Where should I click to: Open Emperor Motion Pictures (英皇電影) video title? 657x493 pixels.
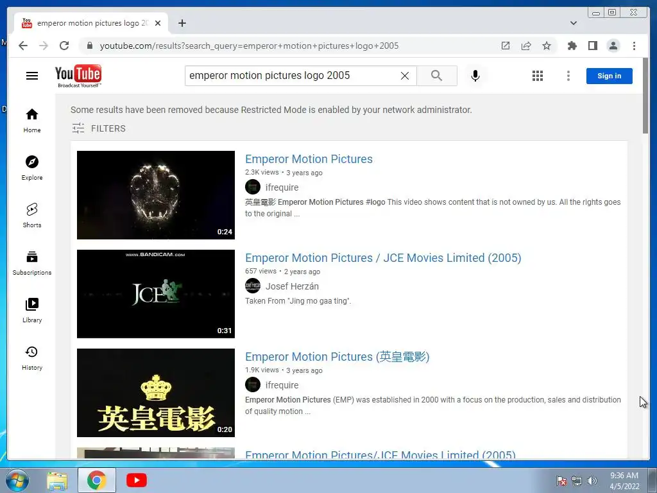point(337,357)
